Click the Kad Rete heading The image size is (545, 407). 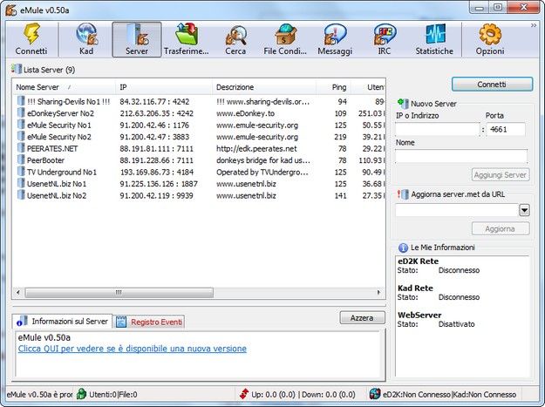tap(415, 288)
